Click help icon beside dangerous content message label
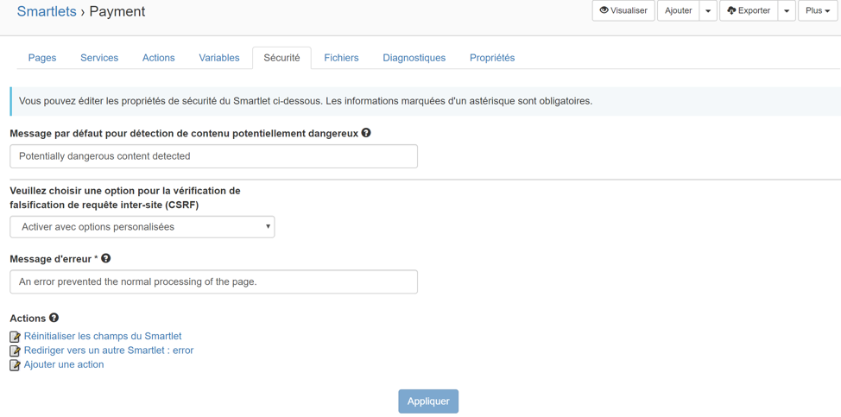 [366, 133]
